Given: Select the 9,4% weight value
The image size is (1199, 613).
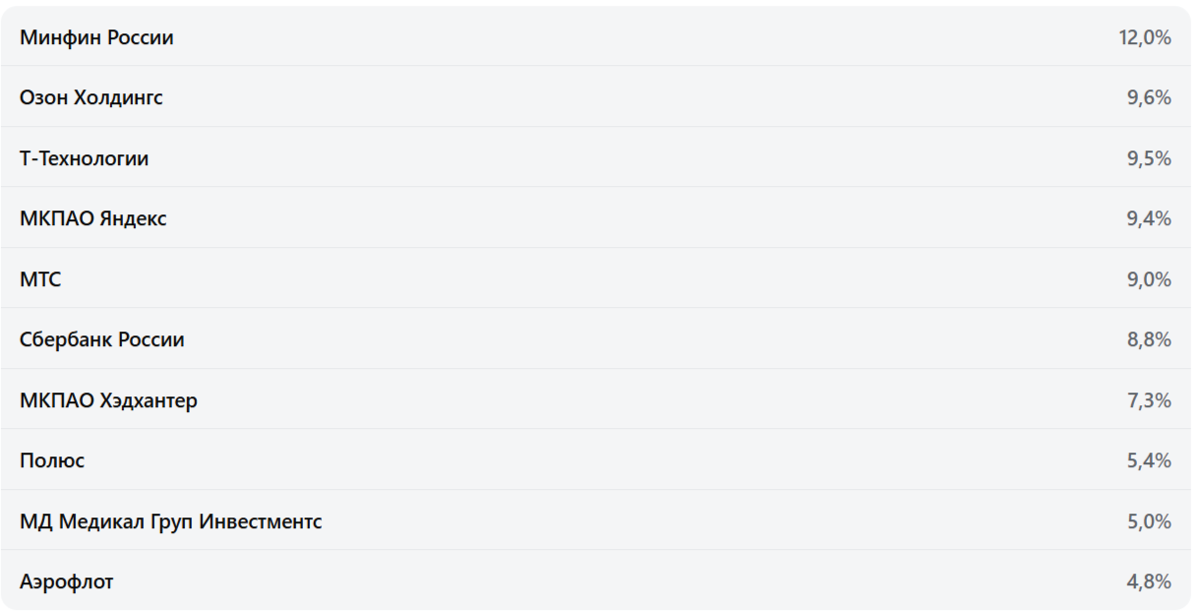Looking at the screenshot, I should pyautogui.click(x=1149, y=218).
